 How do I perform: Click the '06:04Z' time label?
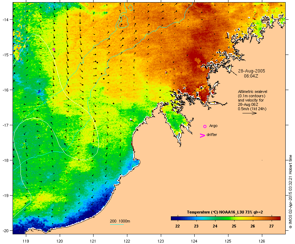click(251, 76)
